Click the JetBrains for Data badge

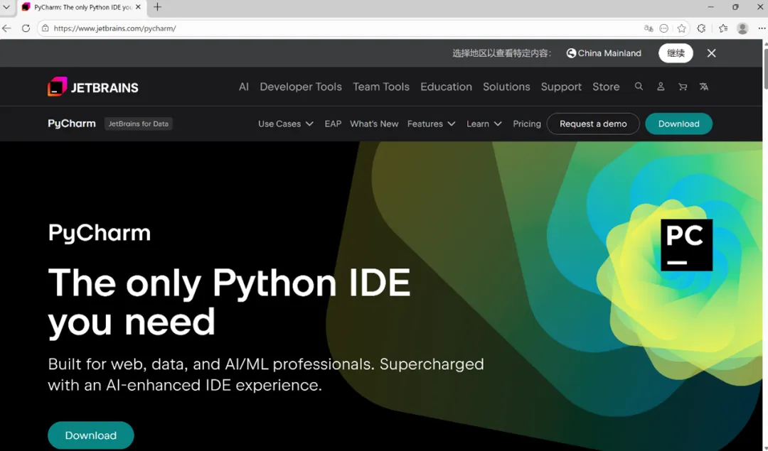138,124
